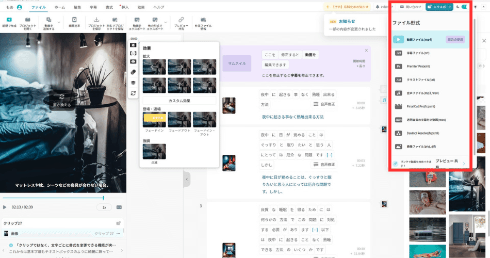The height and width of the screenshot is (258, 490).
Task: Apply the フェードイン effect thumbnail
Action: coord(154,120)
